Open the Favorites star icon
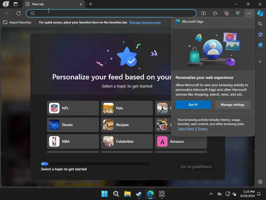This screenshot has width=266, height=200. pos(215,13)
